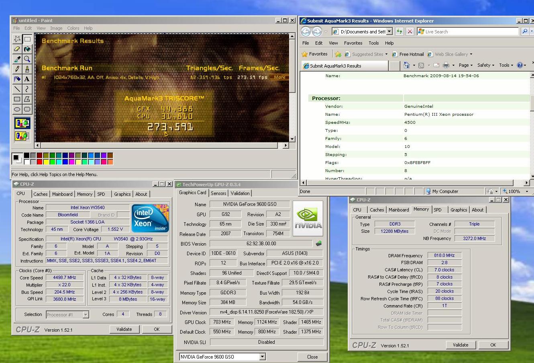Click the red Stop button in Internet Explorer
This screenshot has width=534, height=363.
coord(410,31)
